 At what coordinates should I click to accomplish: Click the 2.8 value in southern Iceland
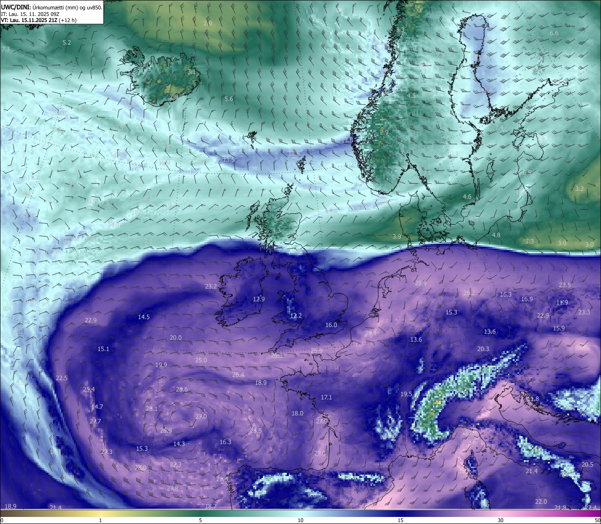tap(174, 97)
